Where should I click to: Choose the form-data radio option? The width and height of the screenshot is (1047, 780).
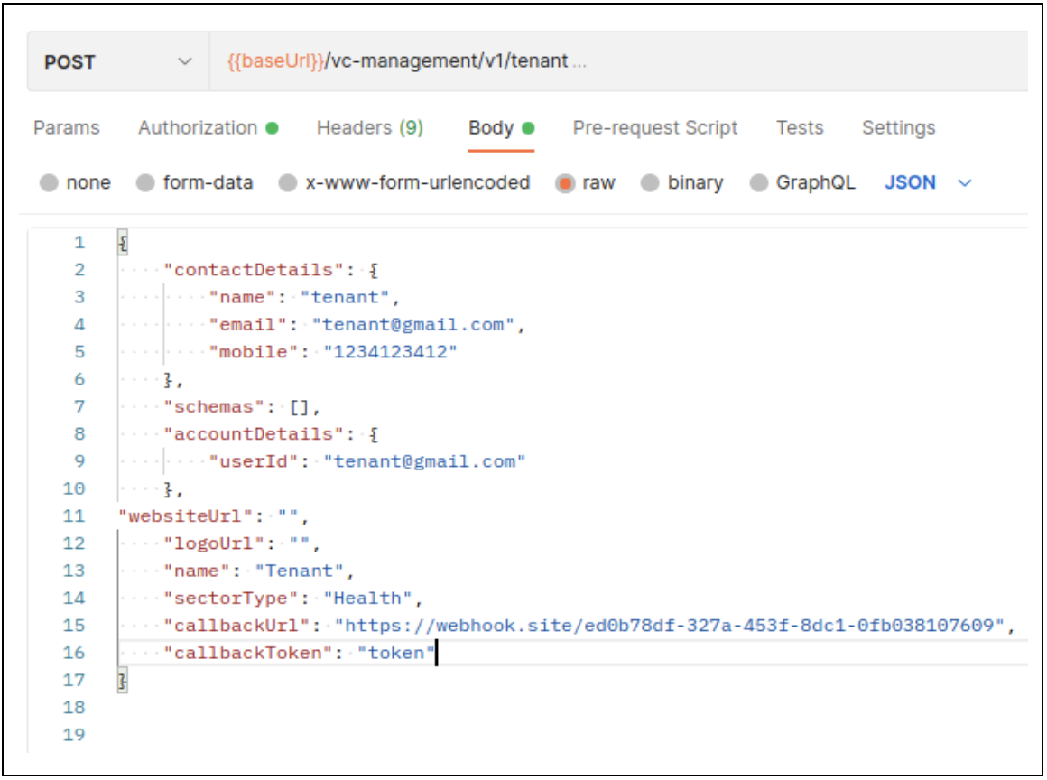[146, 183]
